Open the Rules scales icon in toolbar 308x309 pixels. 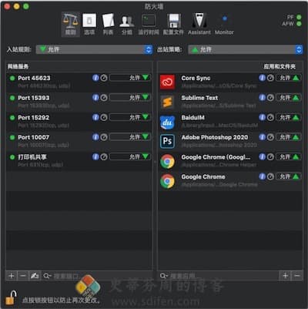pyautogui.click(x=71, y=24)
